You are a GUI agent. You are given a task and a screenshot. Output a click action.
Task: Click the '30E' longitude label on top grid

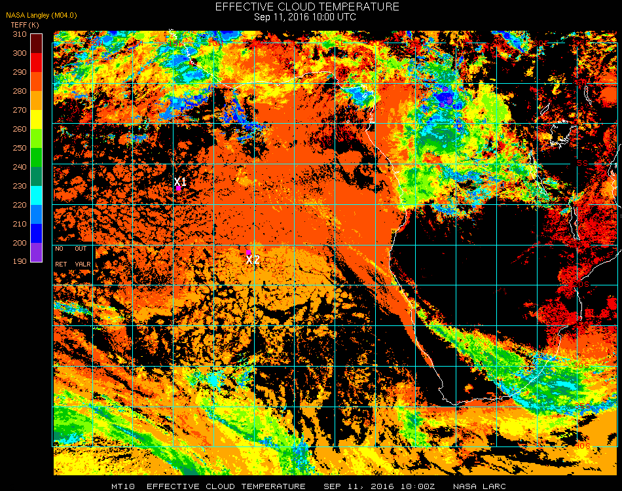pos(541,43)
